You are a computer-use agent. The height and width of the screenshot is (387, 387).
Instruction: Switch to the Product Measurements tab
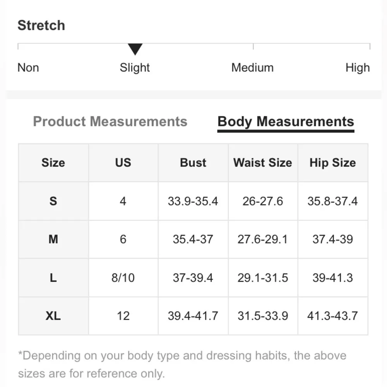[110, 122]
